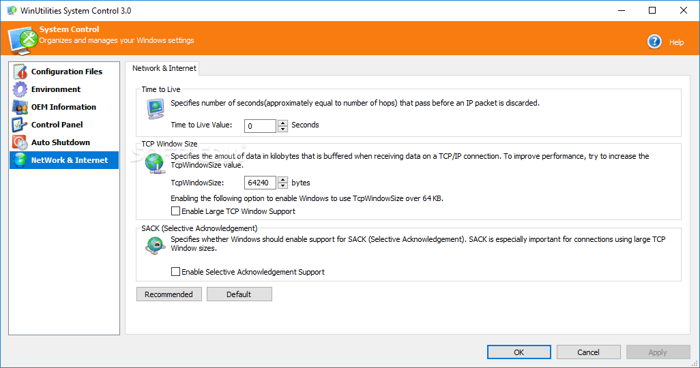Increase Time to Live value with up arrow
The image size is (700, 368).
[282, 123]
